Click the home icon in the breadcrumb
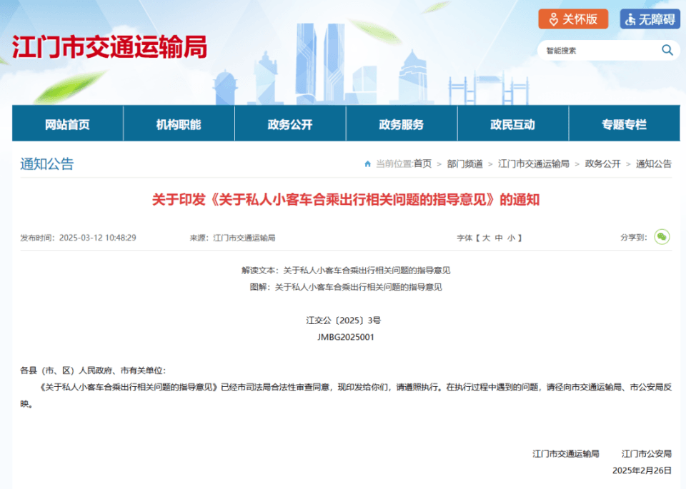Image resolution: width=686 pixels, height=489 pixels. coord(367,164)
